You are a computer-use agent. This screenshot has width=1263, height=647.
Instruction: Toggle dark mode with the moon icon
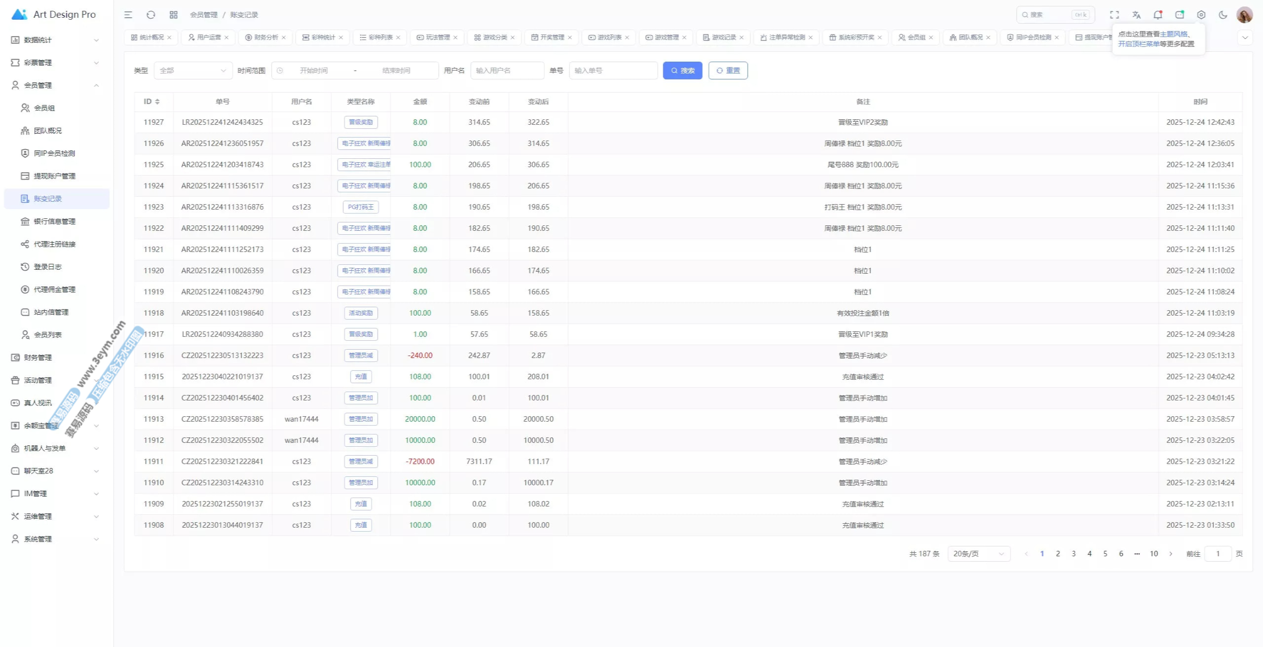click(1223, 15)
